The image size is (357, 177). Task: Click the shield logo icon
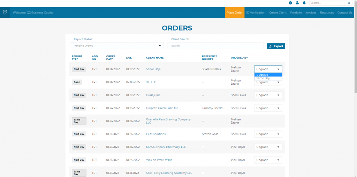coord(5,12)
